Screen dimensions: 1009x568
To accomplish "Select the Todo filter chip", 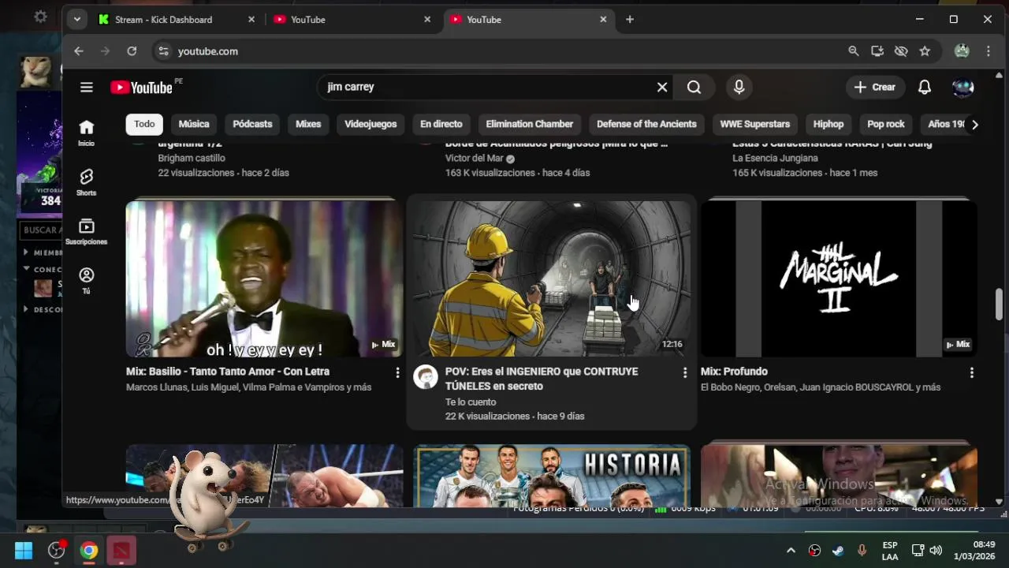I will 144,124.
